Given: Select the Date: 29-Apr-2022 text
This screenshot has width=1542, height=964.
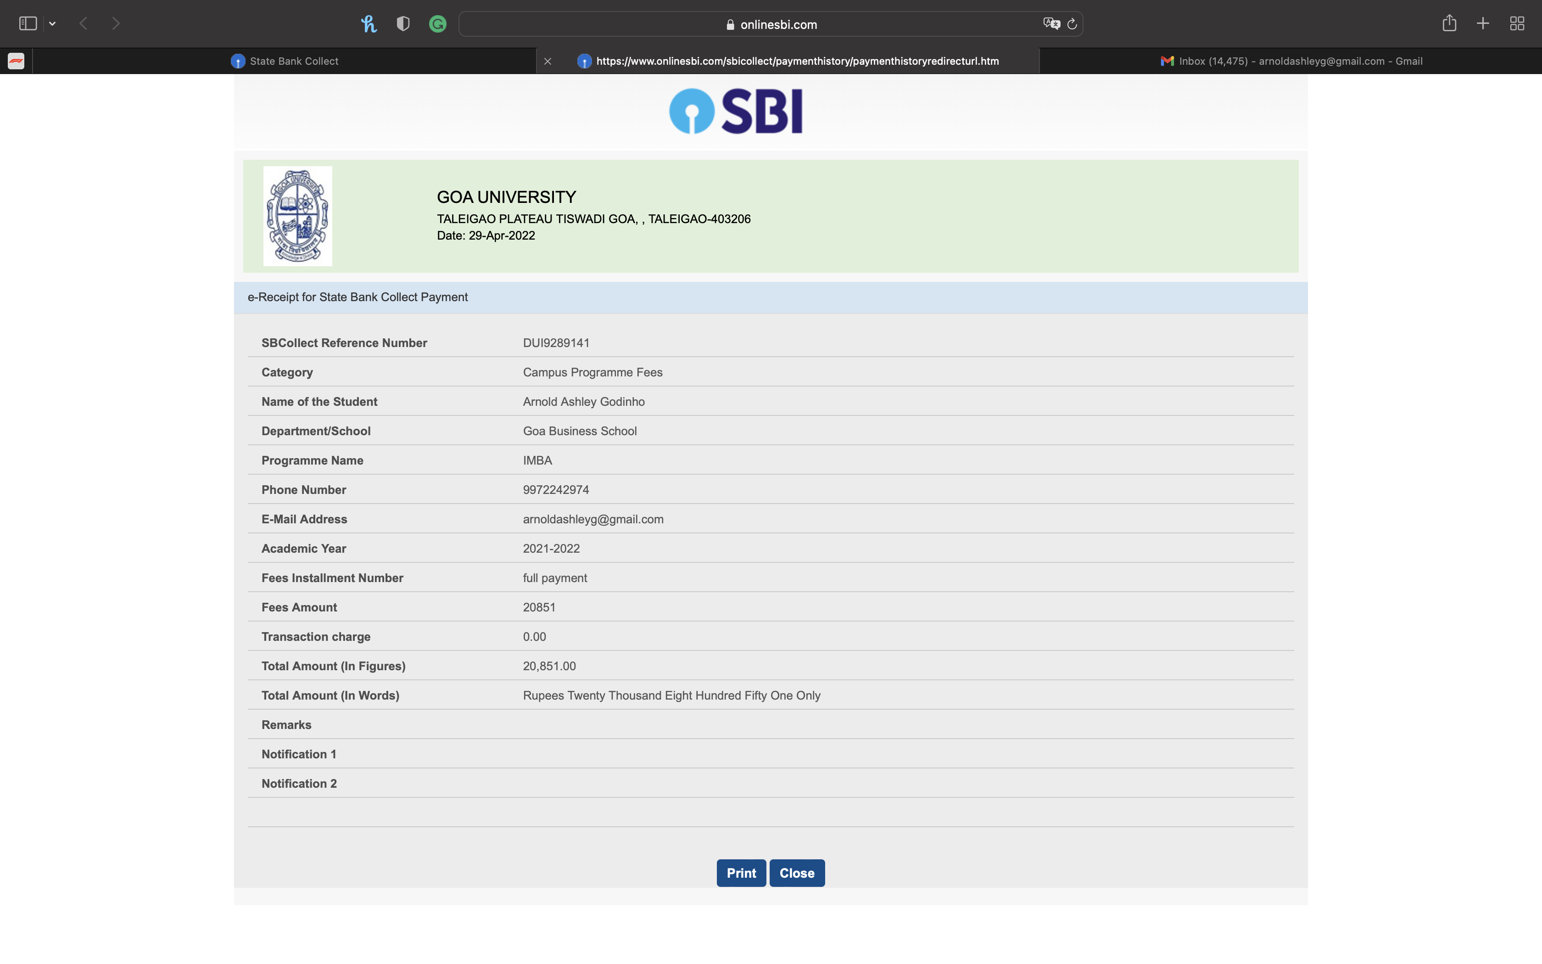Looking at the screenshot, I should point(486,235).
